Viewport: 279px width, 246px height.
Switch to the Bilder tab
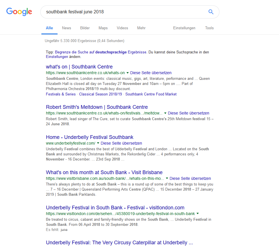pos(85,28)
